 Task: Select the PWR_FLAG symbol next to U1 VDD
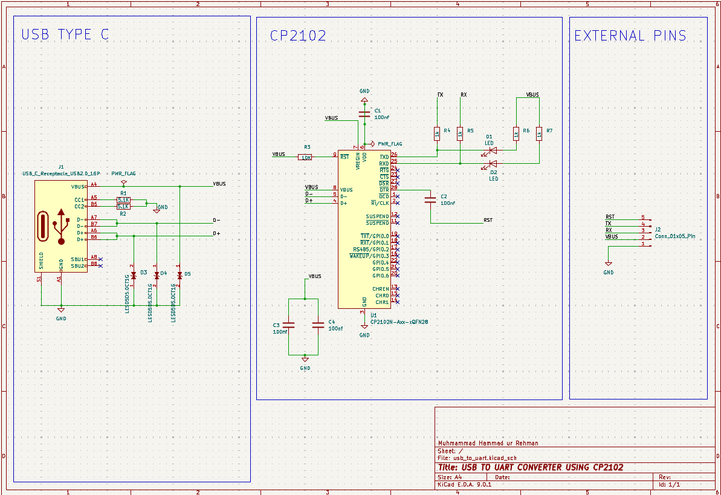point(372,144)
